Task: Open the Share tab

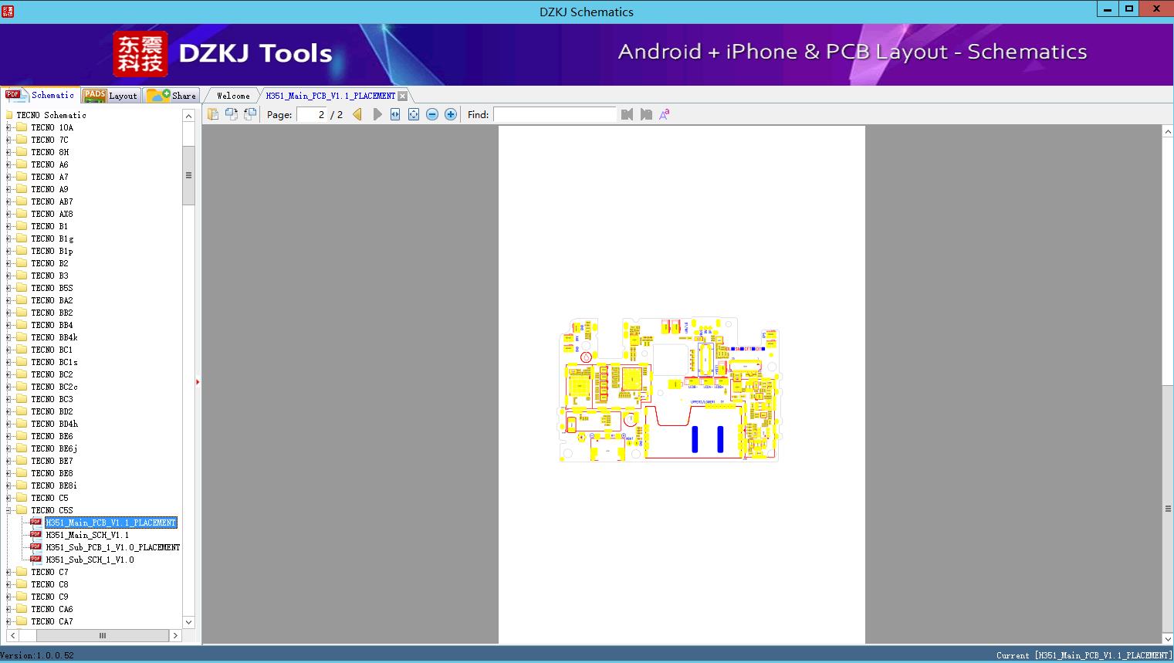Action: click(x=171, y=96)
